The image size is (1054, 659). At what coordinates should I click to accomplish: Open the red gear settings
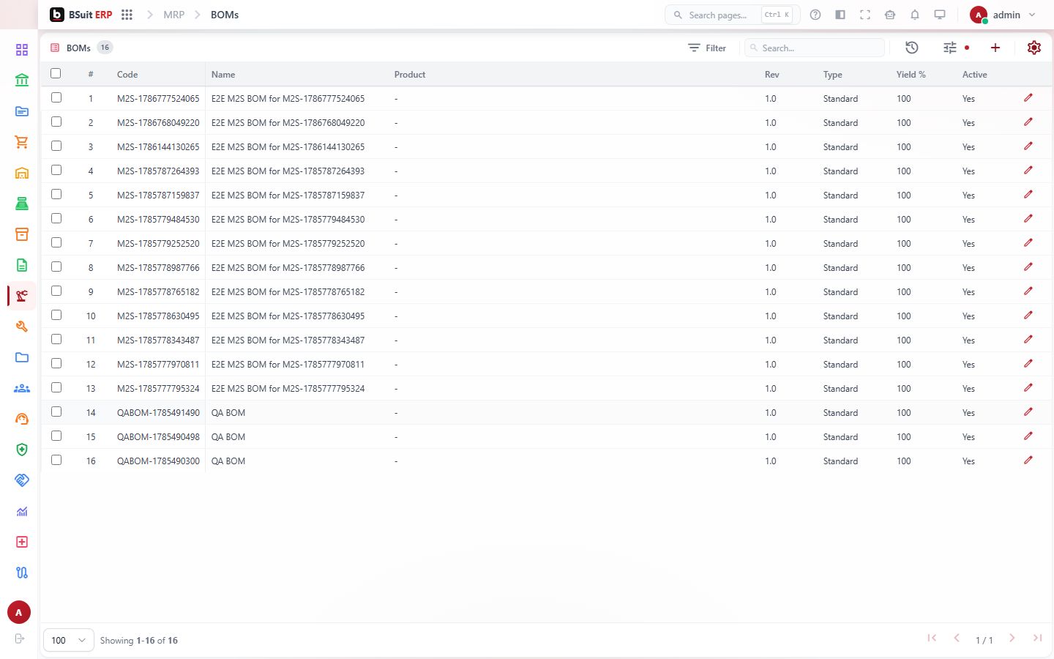click(1034, 48)
